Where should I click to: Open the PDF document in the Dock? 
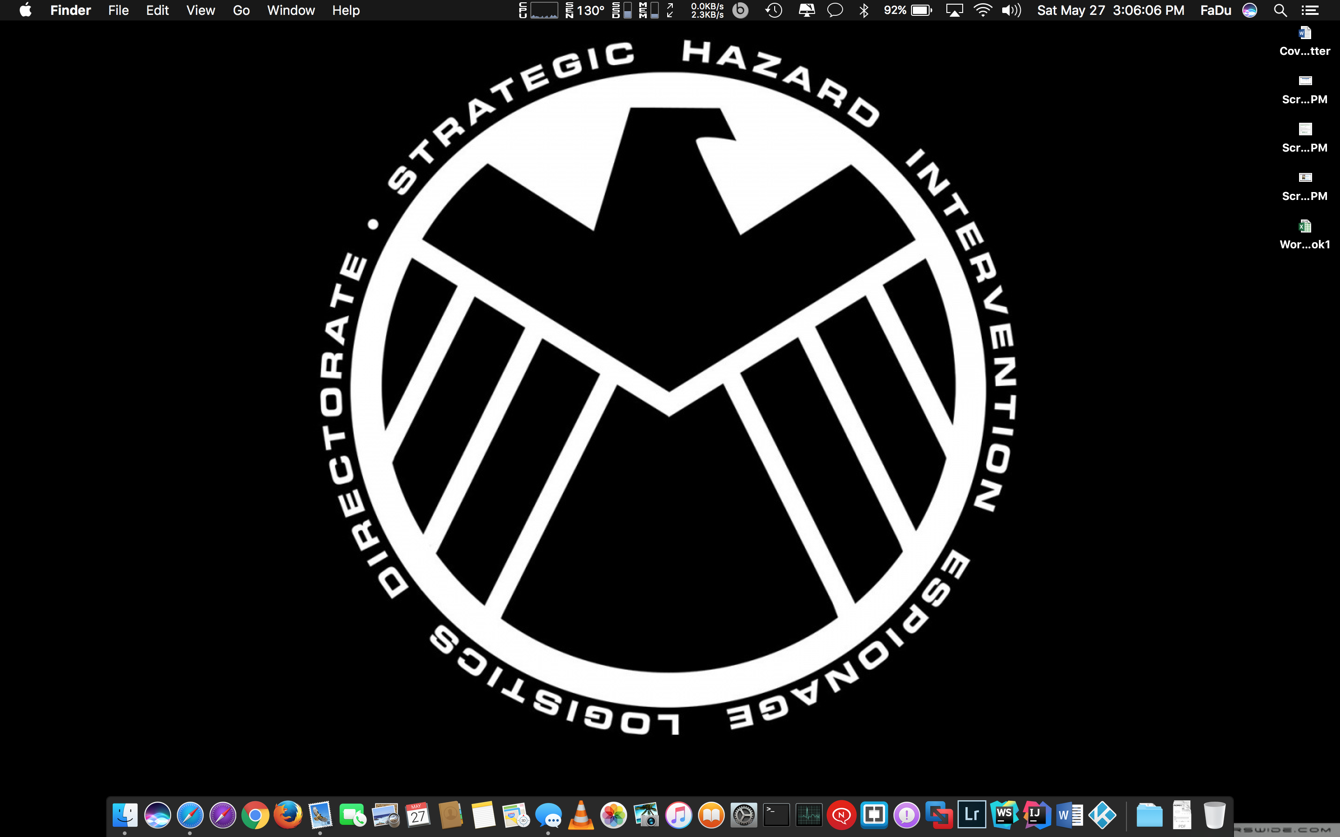[x=1182, y=815]
